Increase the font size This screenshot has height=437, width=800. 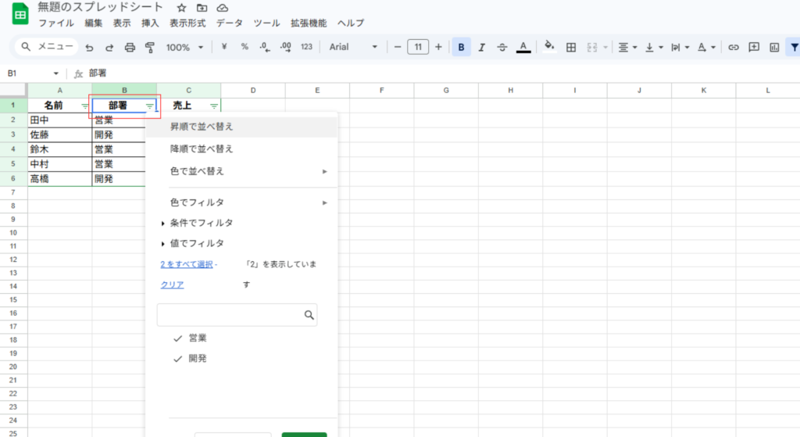click(438, 47)
